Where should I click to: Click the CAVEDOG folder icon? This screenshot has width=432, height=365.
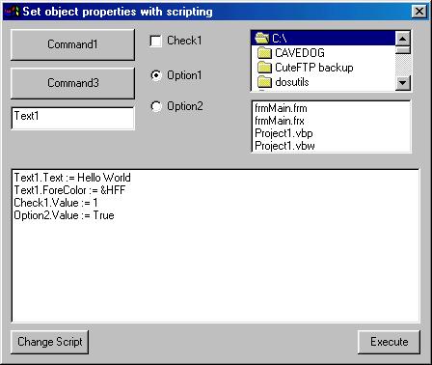264,53
